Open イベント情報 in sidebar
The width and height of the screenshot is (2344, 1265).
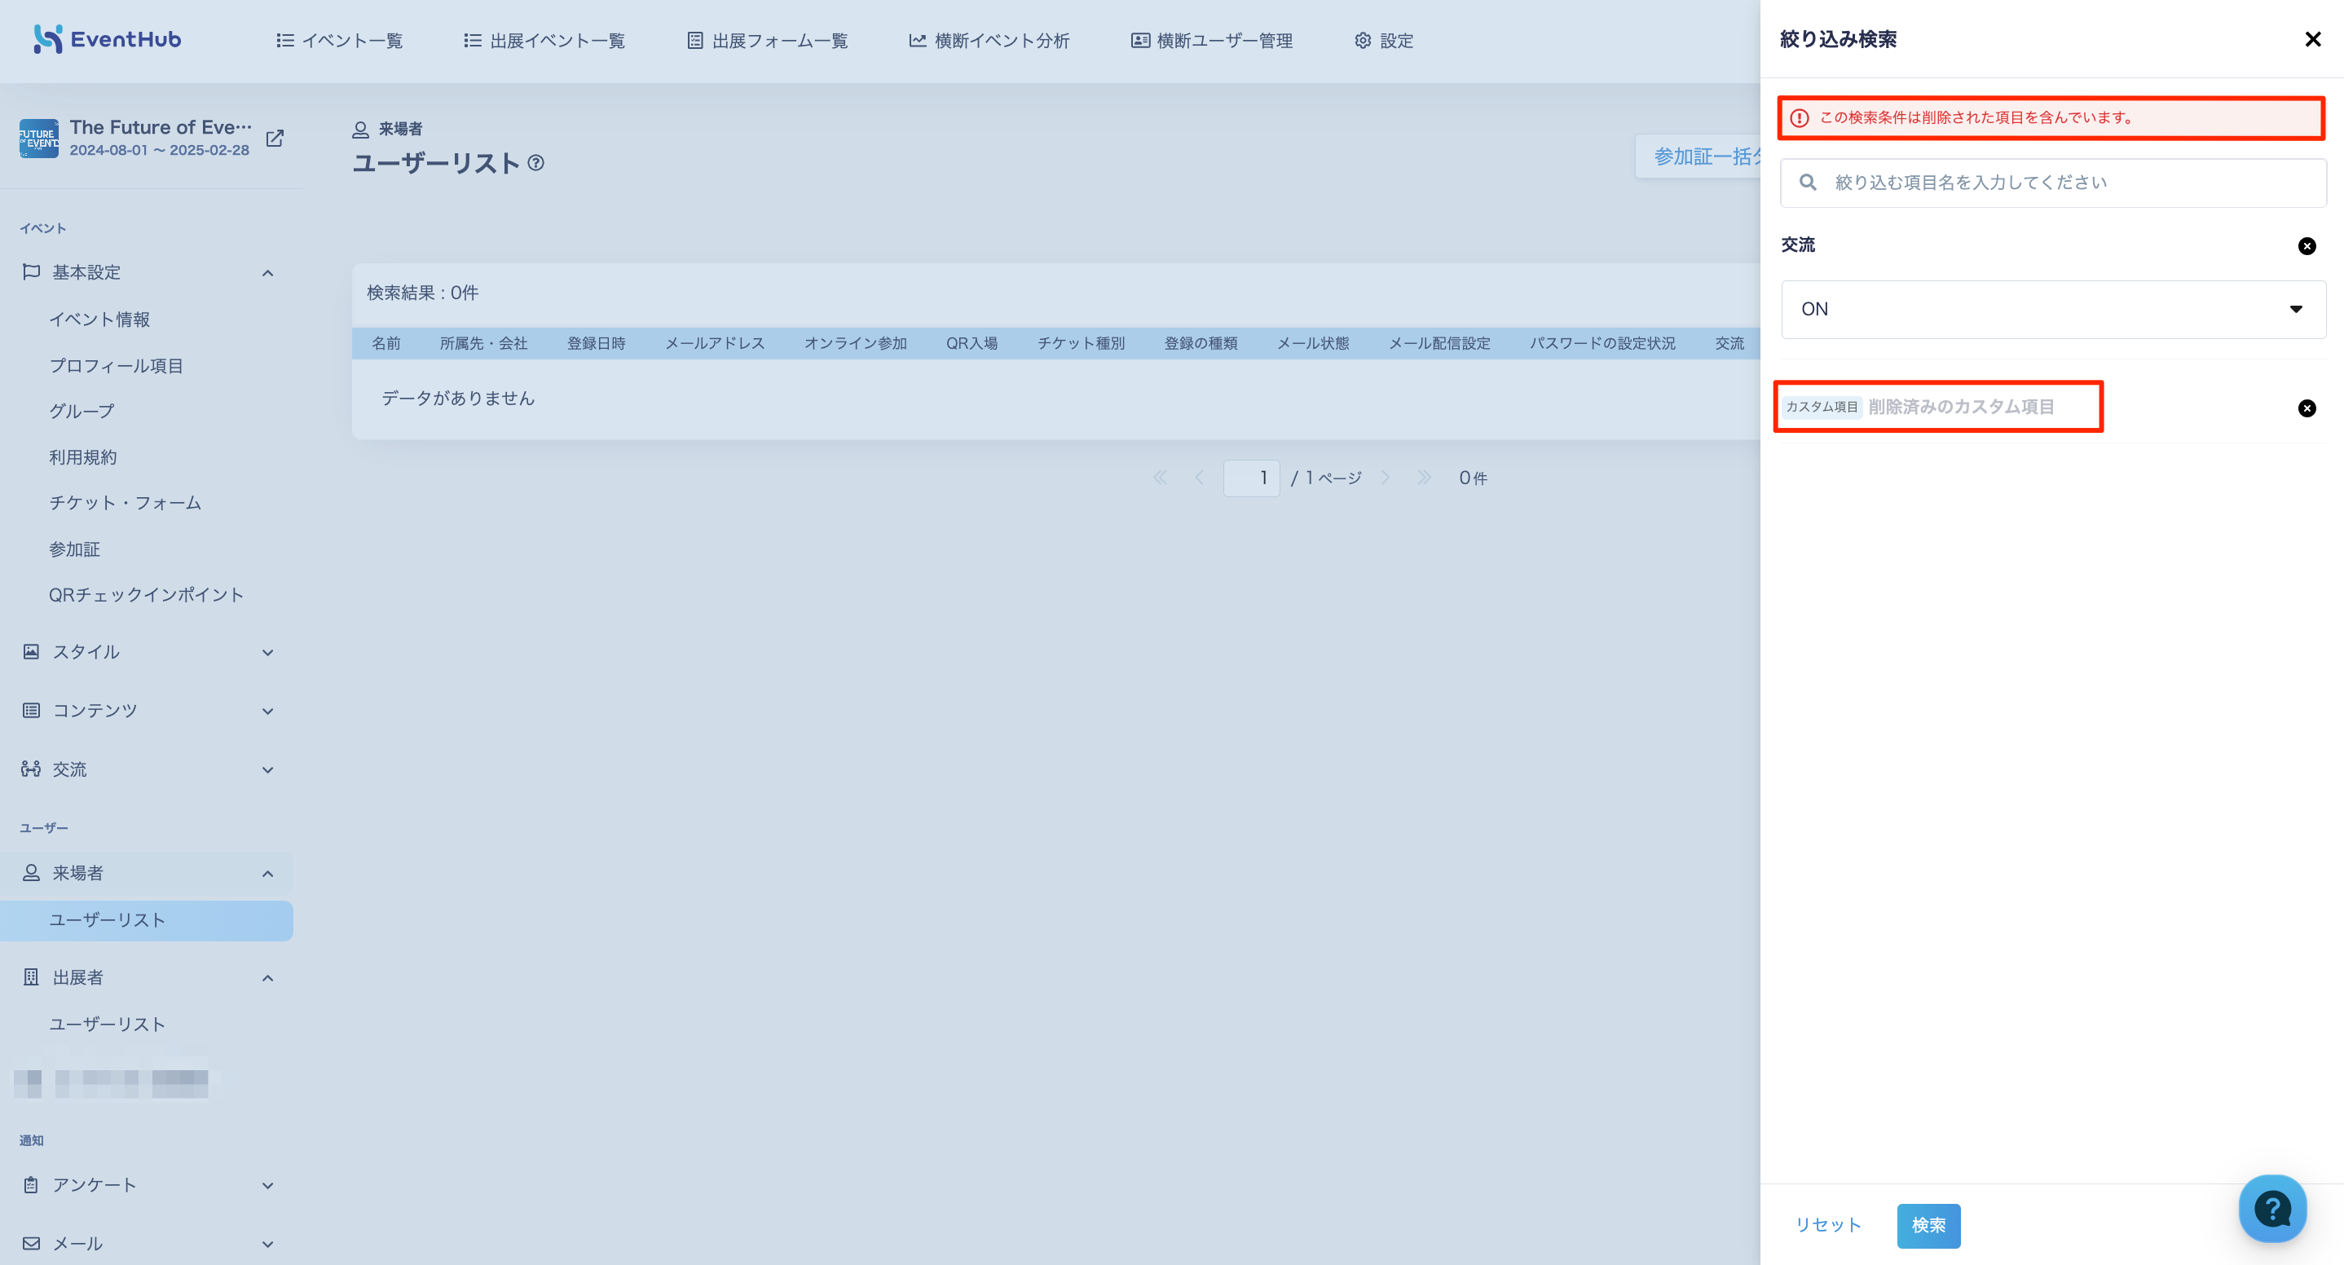(99, 320)
